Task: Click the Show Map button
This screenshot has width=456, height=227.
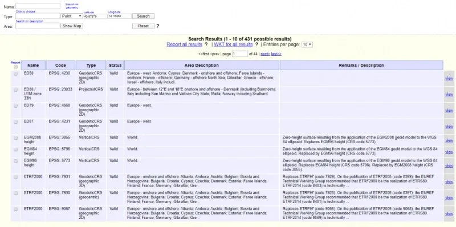Action: point(72,26)
